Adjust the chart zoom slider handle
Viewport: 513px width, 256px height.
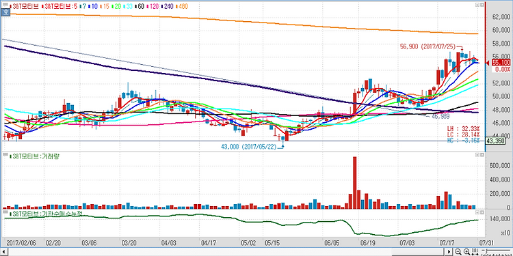coord(487,251)
